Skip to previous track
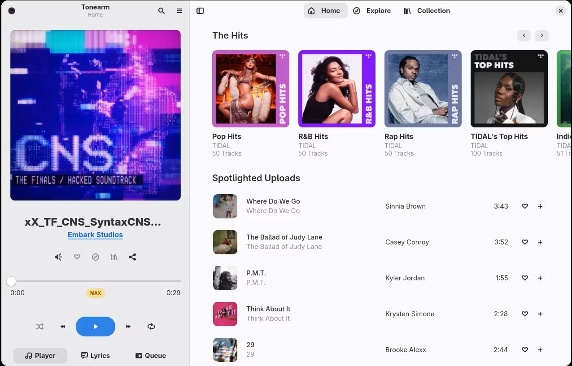The image size is (572, 366). (x=63, y=327)
